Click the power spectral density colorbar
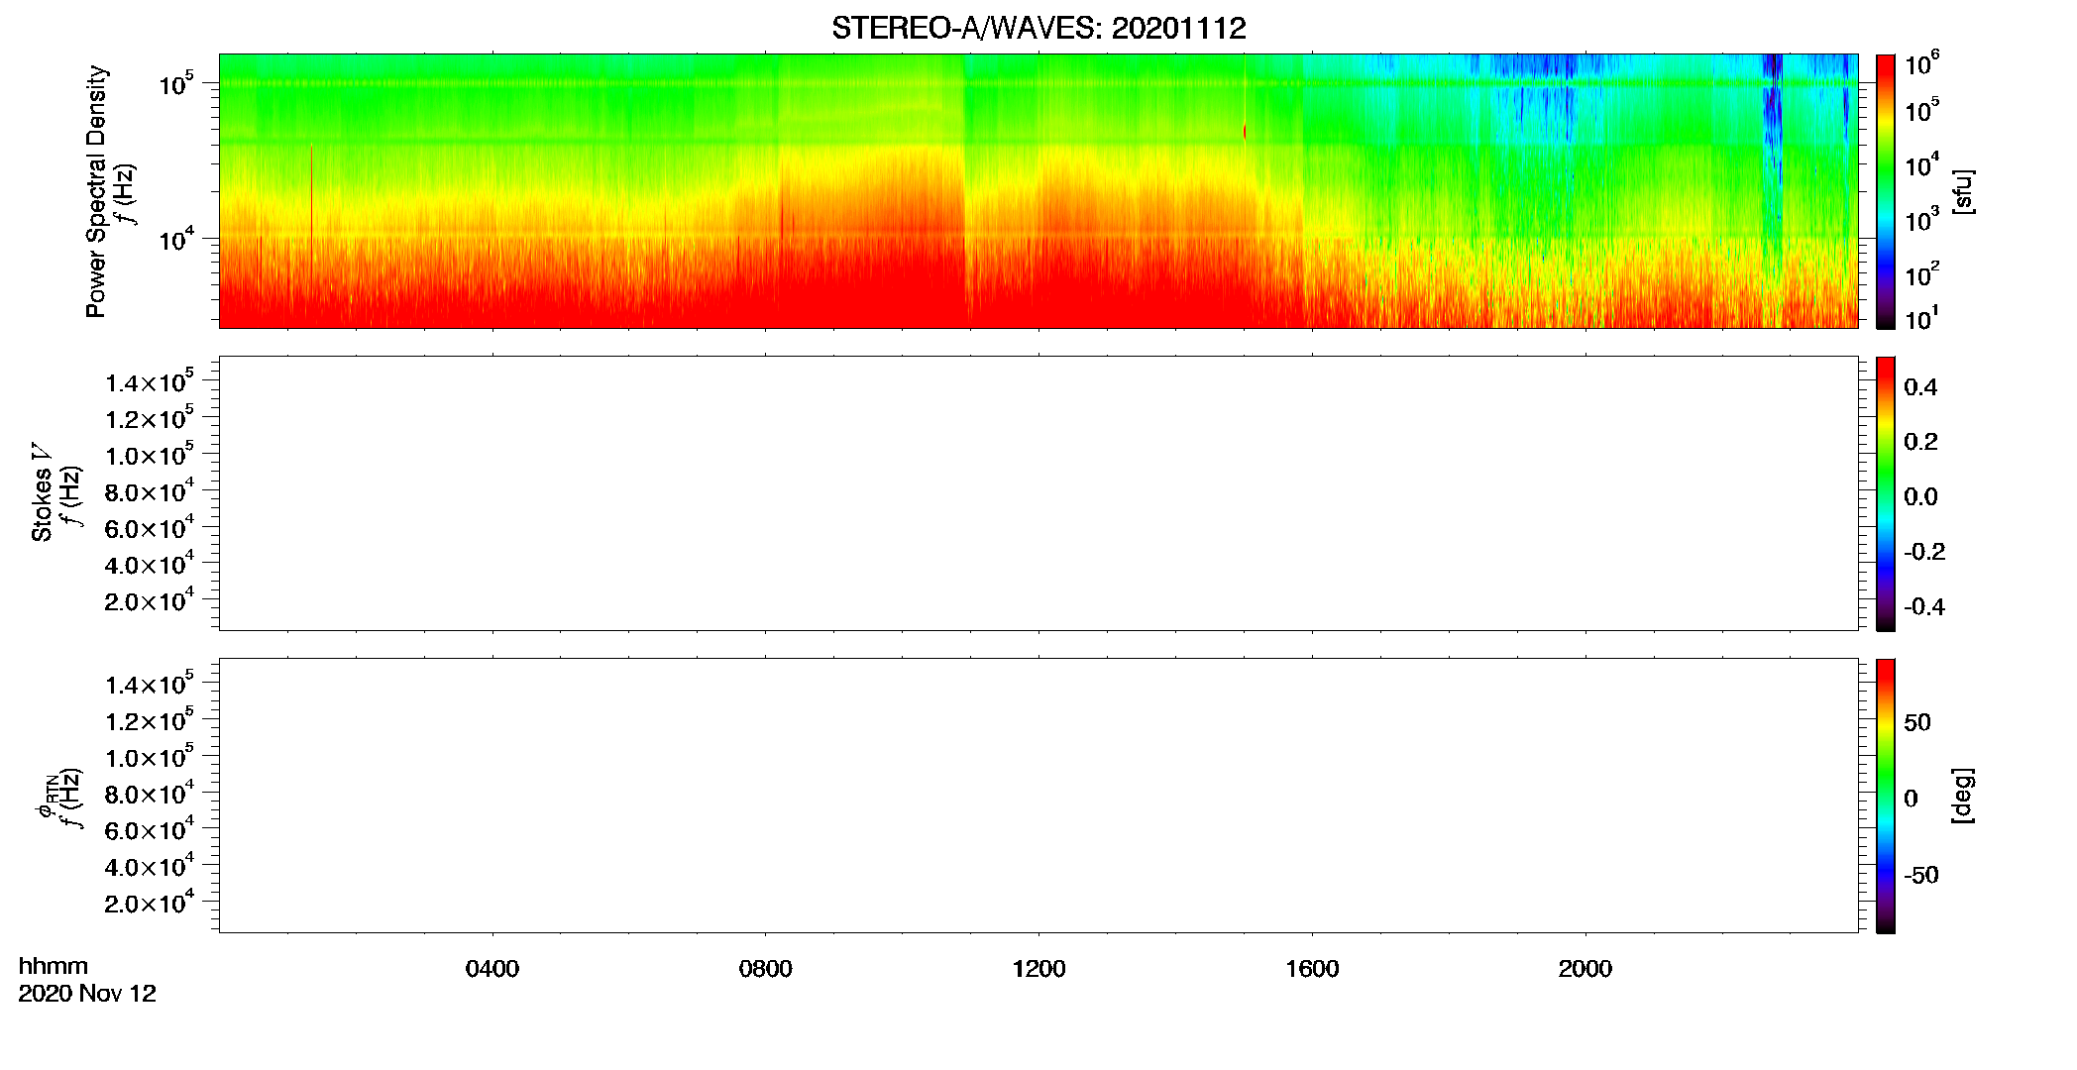This screenshot has width=2077, height=1070. tap(1885, 191)
